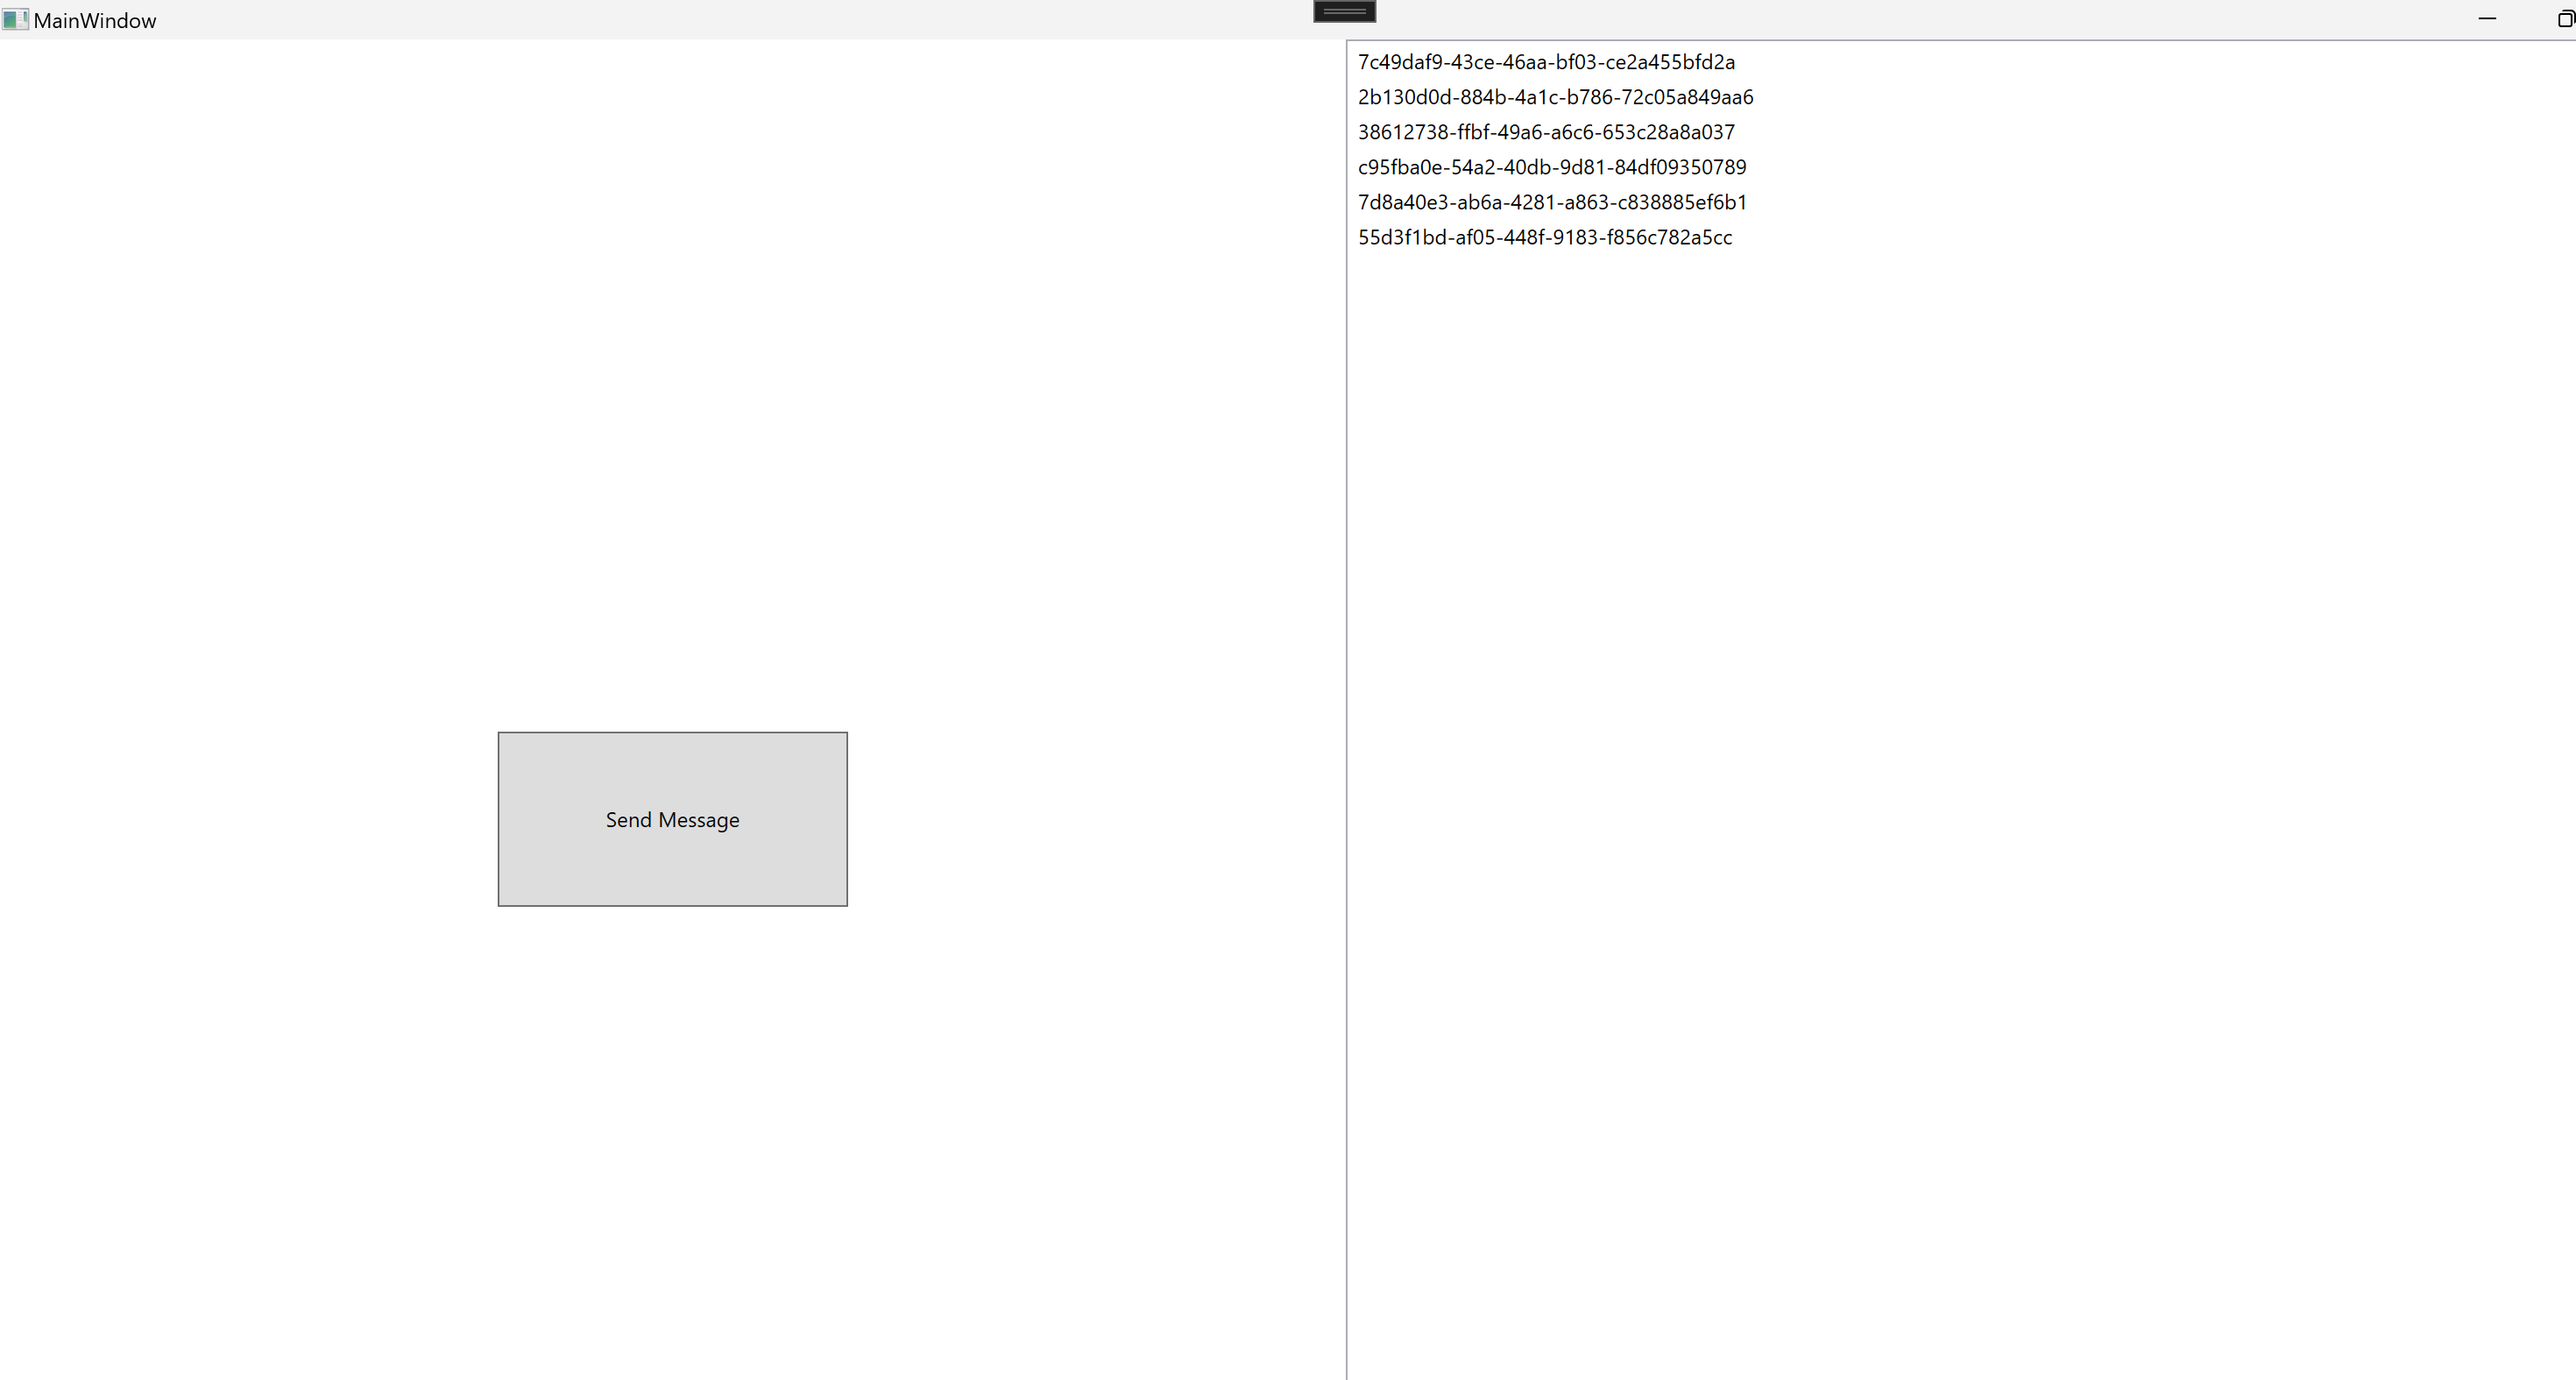
Task: Select list item 2b130d0d-884b-4a1c-b786-72c05a849aa6
Action: 1555,97
